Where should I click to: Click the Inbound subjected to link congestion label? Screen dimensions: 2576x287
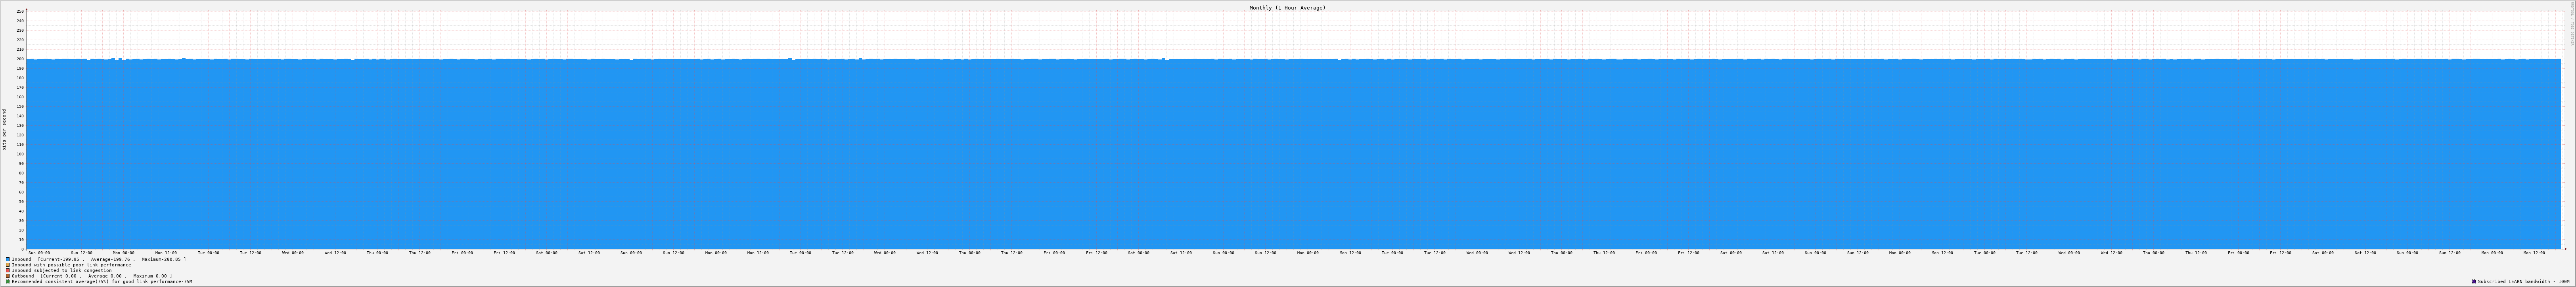[x=62, y=270]
